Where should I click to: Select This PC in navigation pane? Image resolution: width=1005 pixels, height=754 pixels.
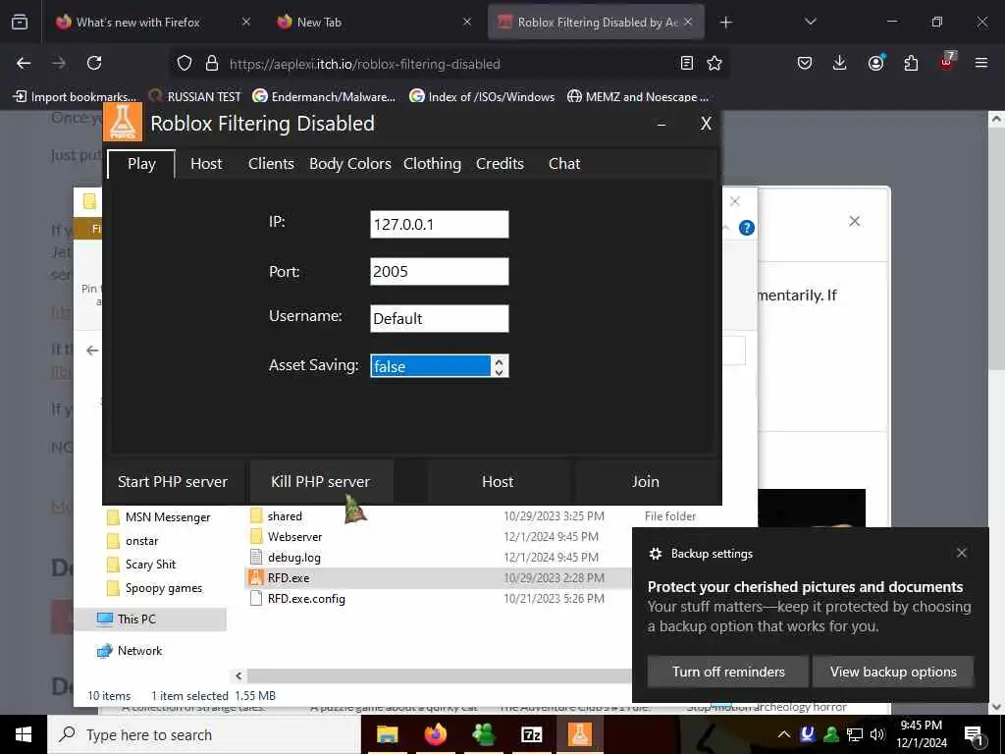pyautogui.click(x=150, y=619)
